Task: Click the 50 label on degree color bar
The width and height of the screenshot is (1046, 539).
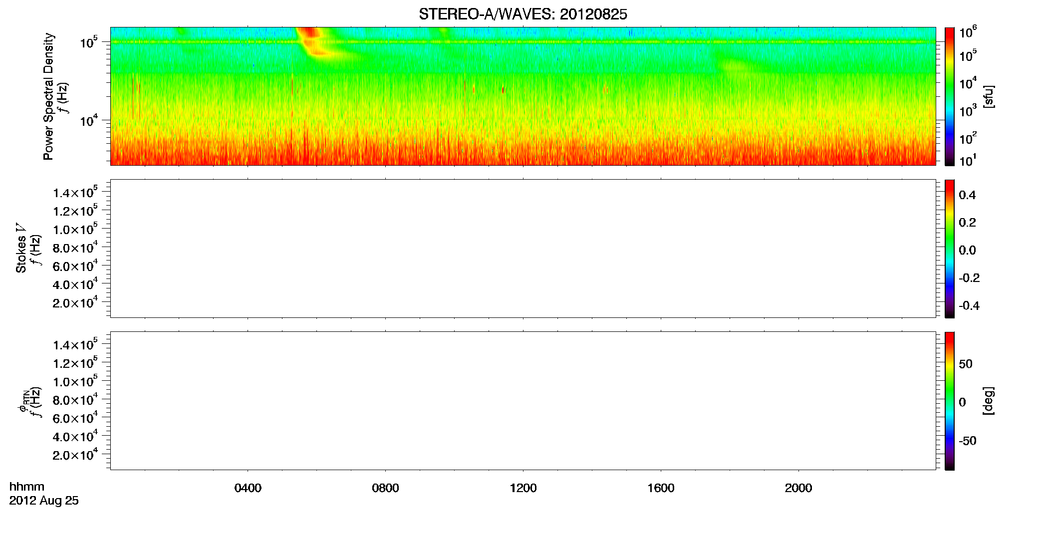Action: [966, 364]
